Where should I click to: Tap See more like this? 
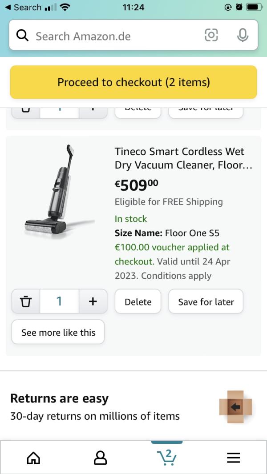click(x=58, y=332)
